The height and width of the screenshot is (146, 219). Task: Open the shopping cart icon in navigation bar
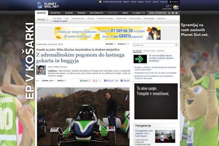(x=169, y=13)
